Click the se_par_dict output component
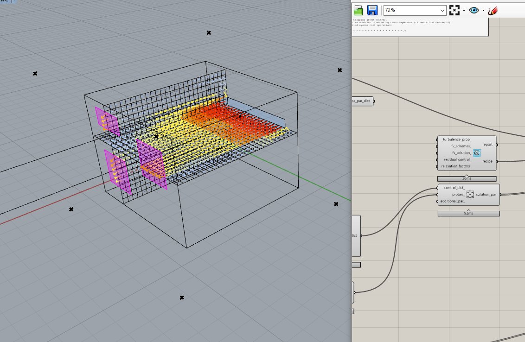This screenshot has width=525, height=342. (x=363, y=101)
